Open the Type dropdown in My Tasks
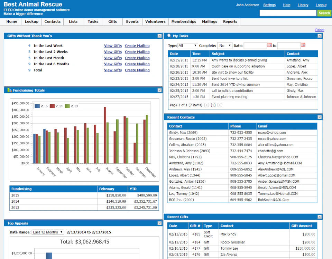Image resolution: width=332 pixels, height=259 pixels. 187,45
